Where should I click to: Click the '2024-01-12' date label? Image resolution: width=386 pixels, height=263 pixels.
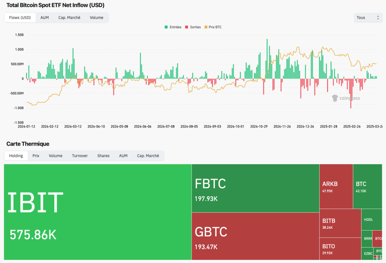pyautogui.click(x=26, y=126)
